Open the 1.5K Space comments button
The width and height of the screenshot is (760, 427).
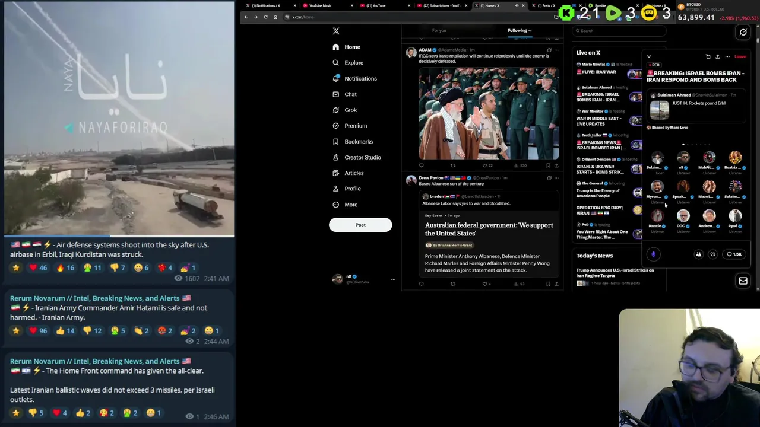[x=735, y=254]
